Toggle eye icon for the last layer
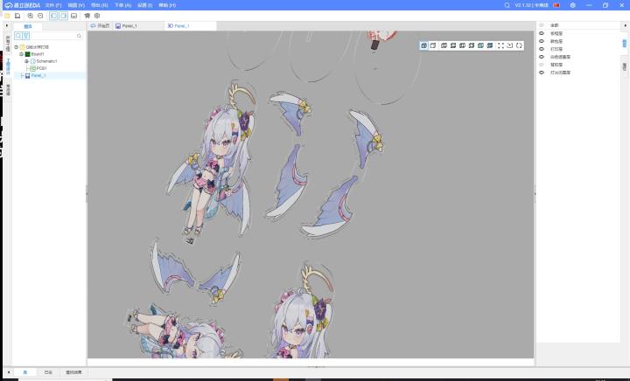Screen dimensions: 630x381 (x=542, y=73)
